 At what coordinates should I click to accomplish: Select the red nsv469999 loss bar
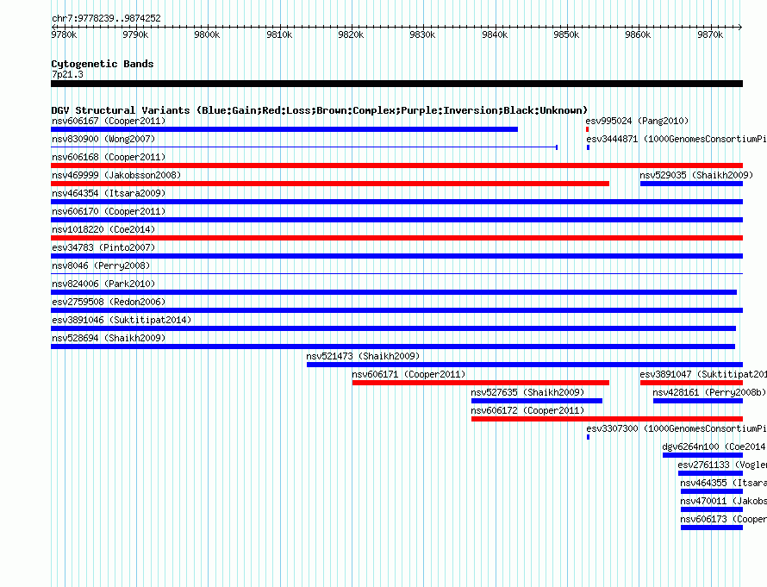click(x=330, y=184)
